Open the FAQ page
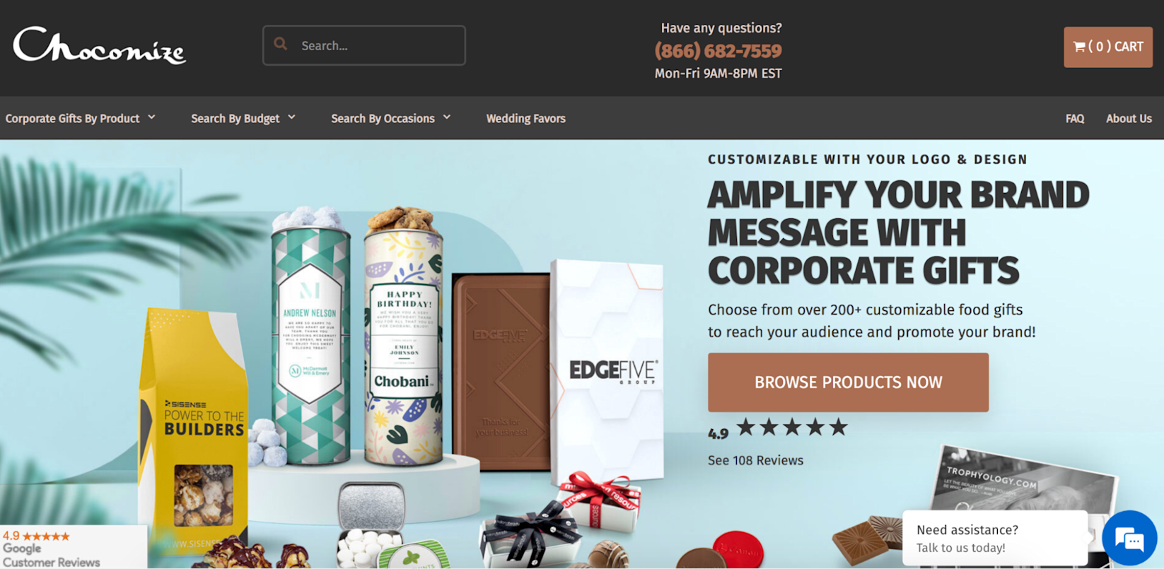1164x569 pixels. coord(1074,119)
